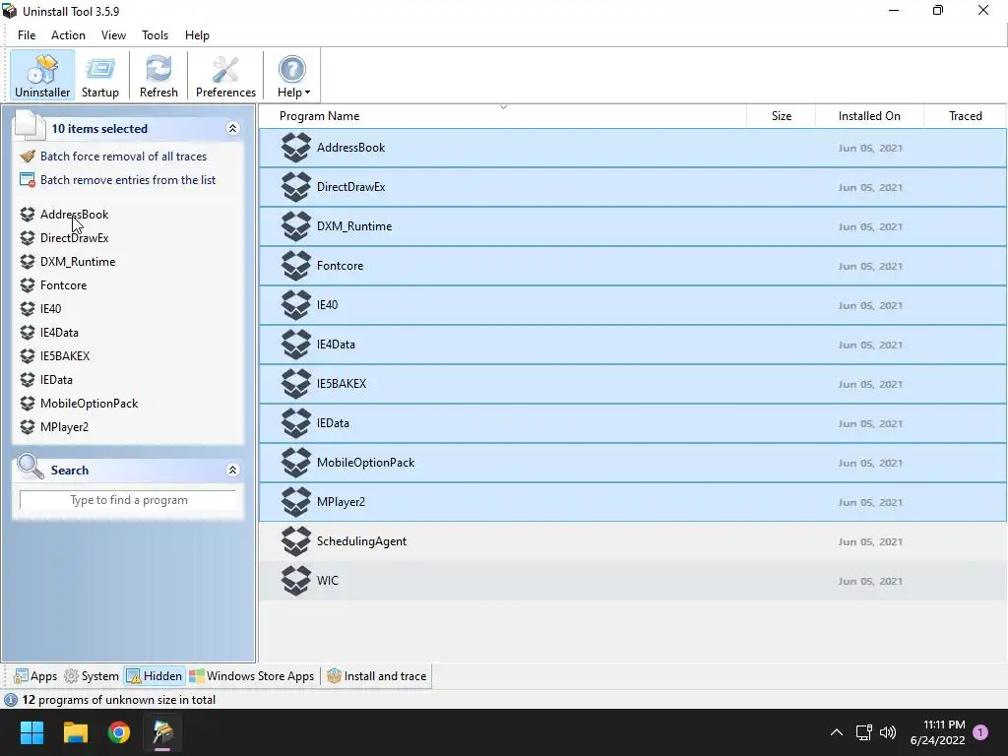Viewport: 1008px width, 756px height.
Task: Click DirectDrawEx package icon in program list
Action: click(x=296, y=187)
